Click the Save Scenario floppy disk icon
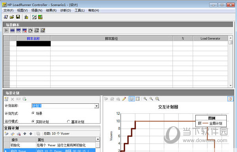This screenshot has width=237, height=152. point(18,17)
